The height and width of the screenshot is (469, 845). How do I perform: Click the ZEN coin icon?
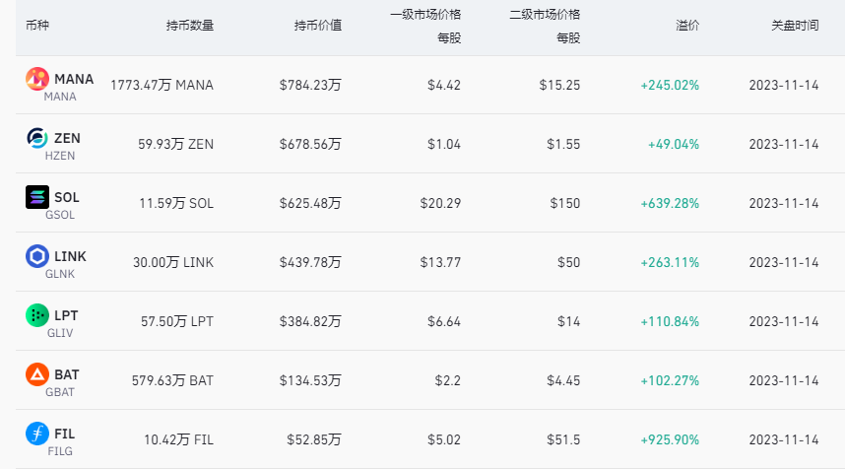(36, 138)
